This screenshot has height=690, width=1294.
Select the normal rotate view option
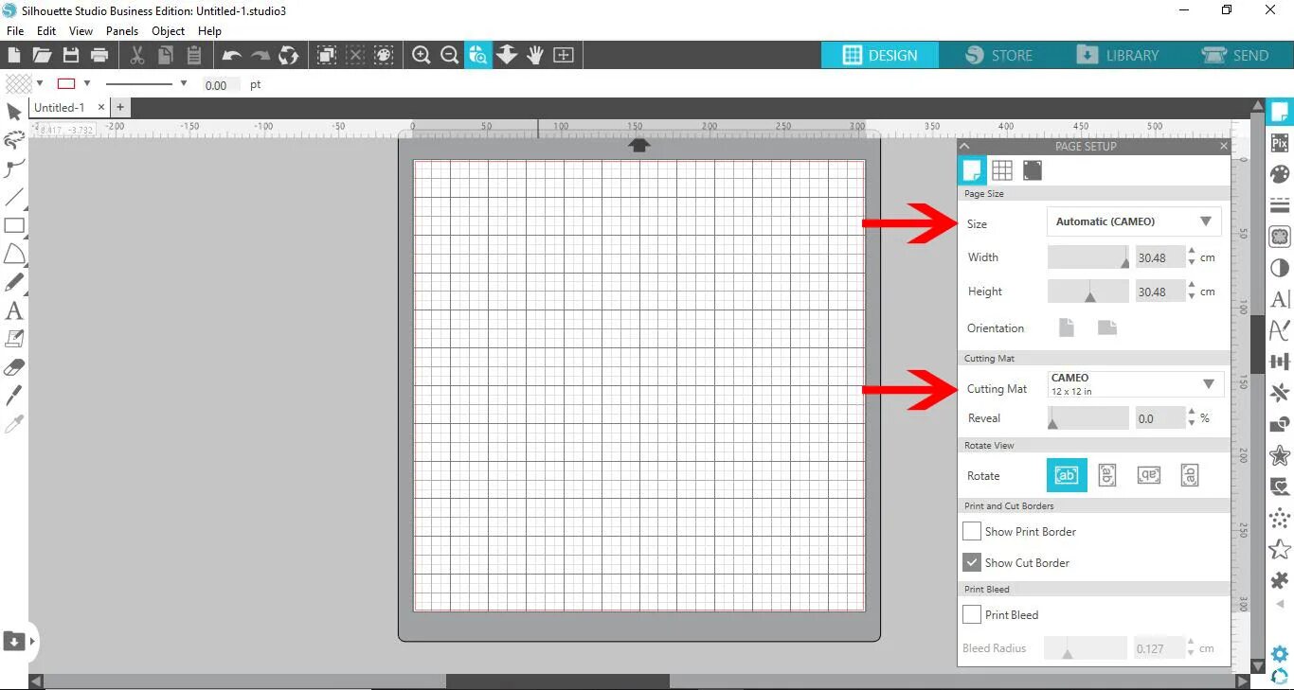(1067, 475)
